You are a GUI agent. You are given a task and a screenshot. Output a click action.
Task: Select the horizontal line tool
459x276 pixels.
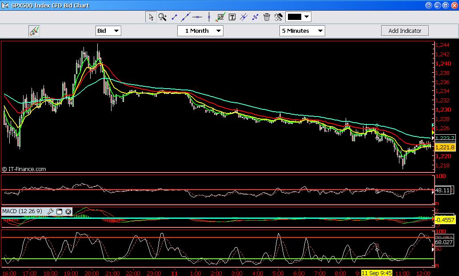click(197, 17)
